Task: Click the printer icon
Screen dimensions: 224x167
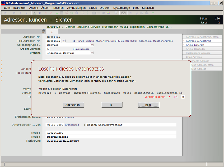Action: [x=115, y=12]
